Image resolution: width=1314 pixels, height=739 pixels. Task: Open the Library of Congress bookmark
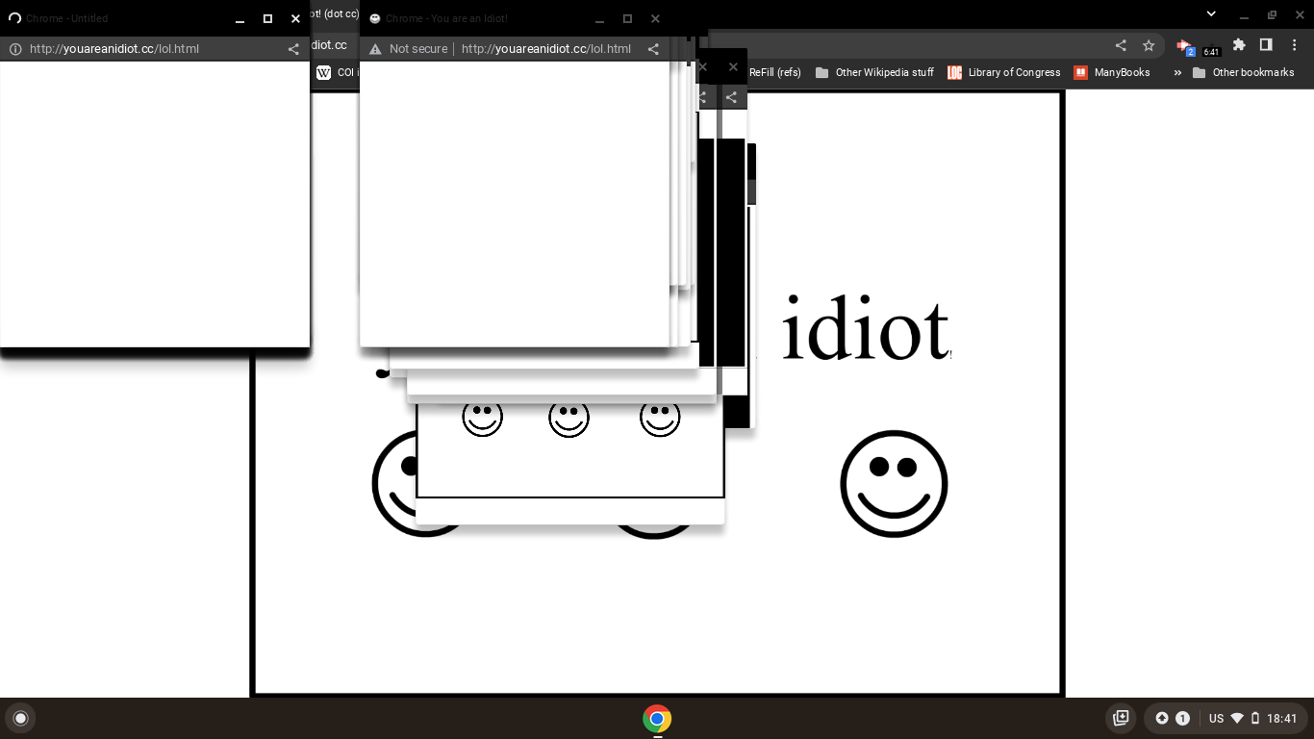pyautogui.click(x=1003, y=72)
